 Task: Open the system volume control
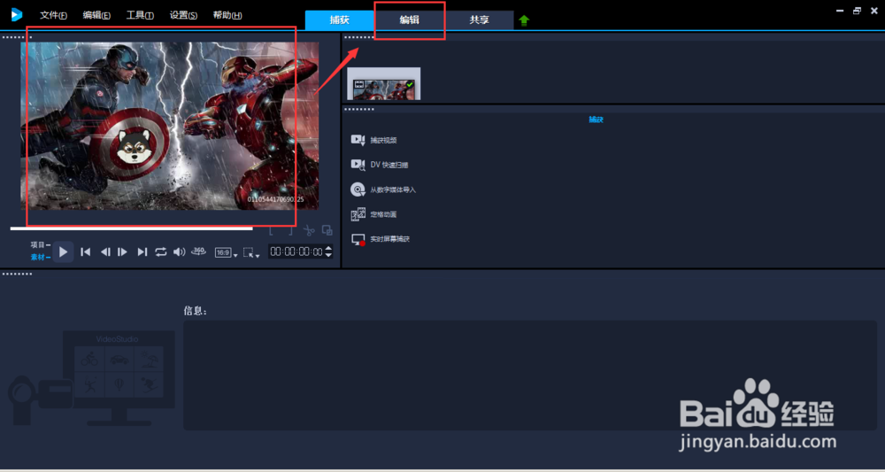click(x=180, y=251)
